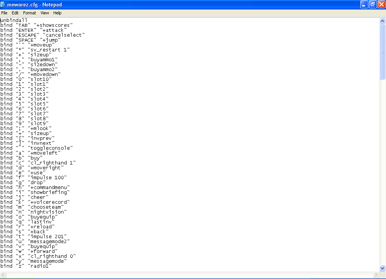386x279 pixels.
Task: Click the text 'impulse 201'
Action: coord(47,237)
